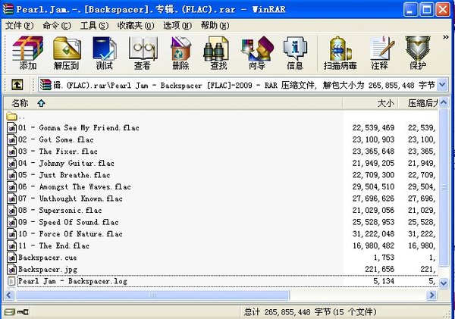Viewport: 455px width, 319px height.
Task: Click the 删除 (Delete) icon
Action: click(x=180, y=53)
